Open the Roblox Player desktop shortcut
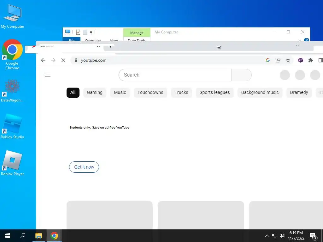323x242 pixels. (x=12, y=163)
